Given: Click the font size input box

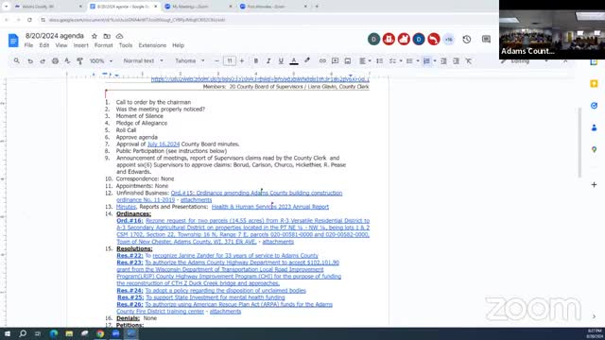Looking at the screenshot, I should point(229,60).
